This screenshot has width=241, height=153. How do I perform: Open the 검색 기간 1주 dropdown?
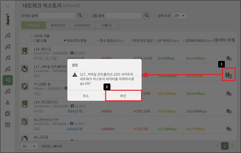[x=180, y=16]
